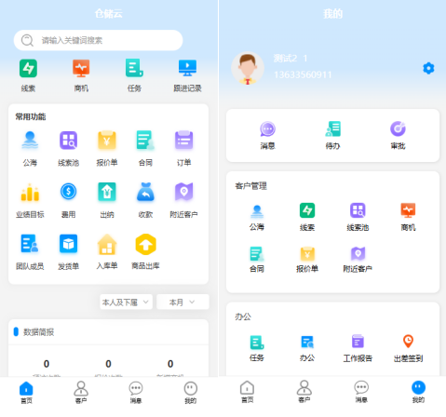Image resolution: width=446 pixels, height=417 pixels.
Task: Open settings via the blue gear icon
Action: [428, 68]
